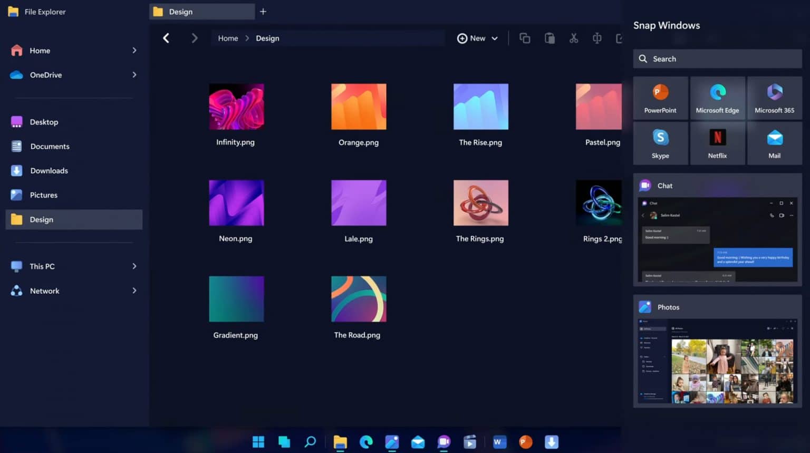
Task: Select the Cut icon in the toolbar
Action: coord(574,38)
